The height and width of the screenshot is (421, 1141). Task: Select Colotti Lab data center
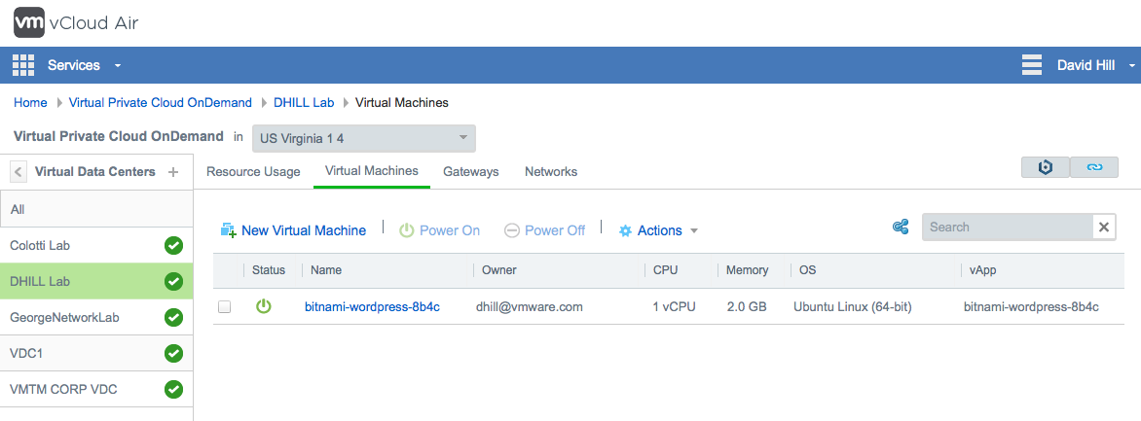click(x=96, y=245)
